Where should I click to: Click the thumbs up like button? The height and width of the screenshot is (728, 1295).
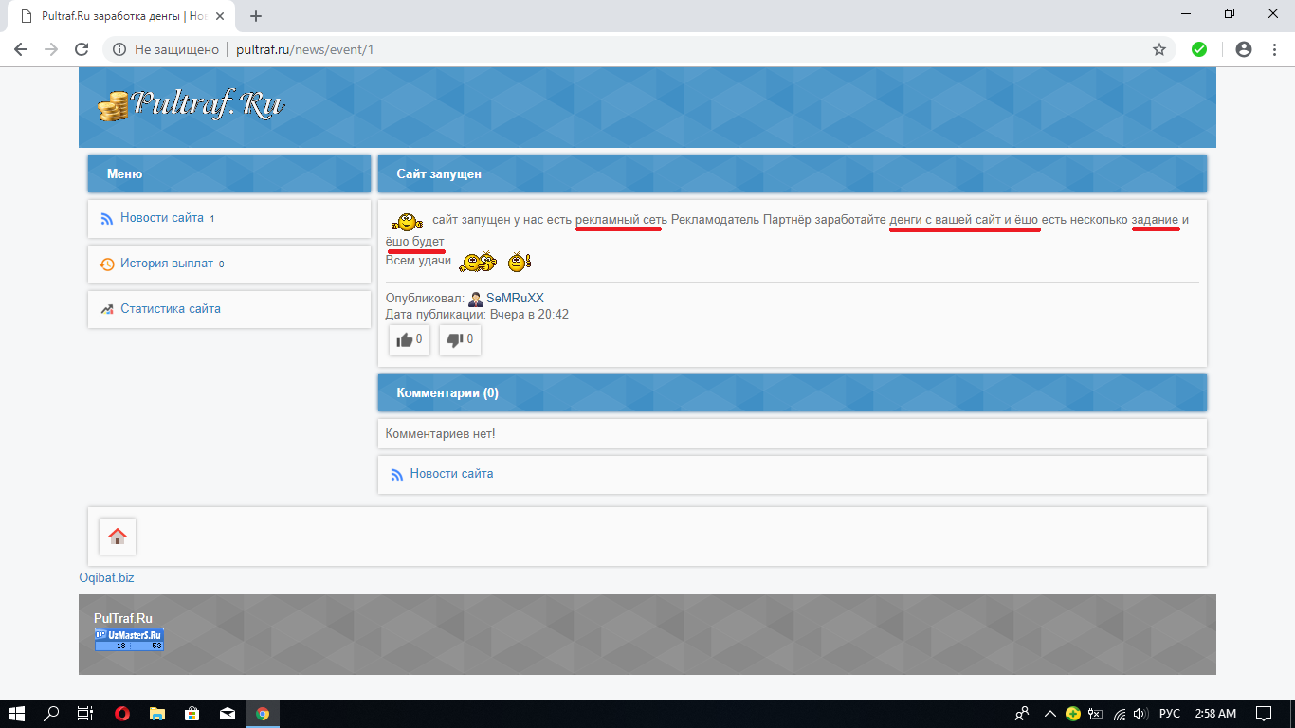(x=410, y=340)
